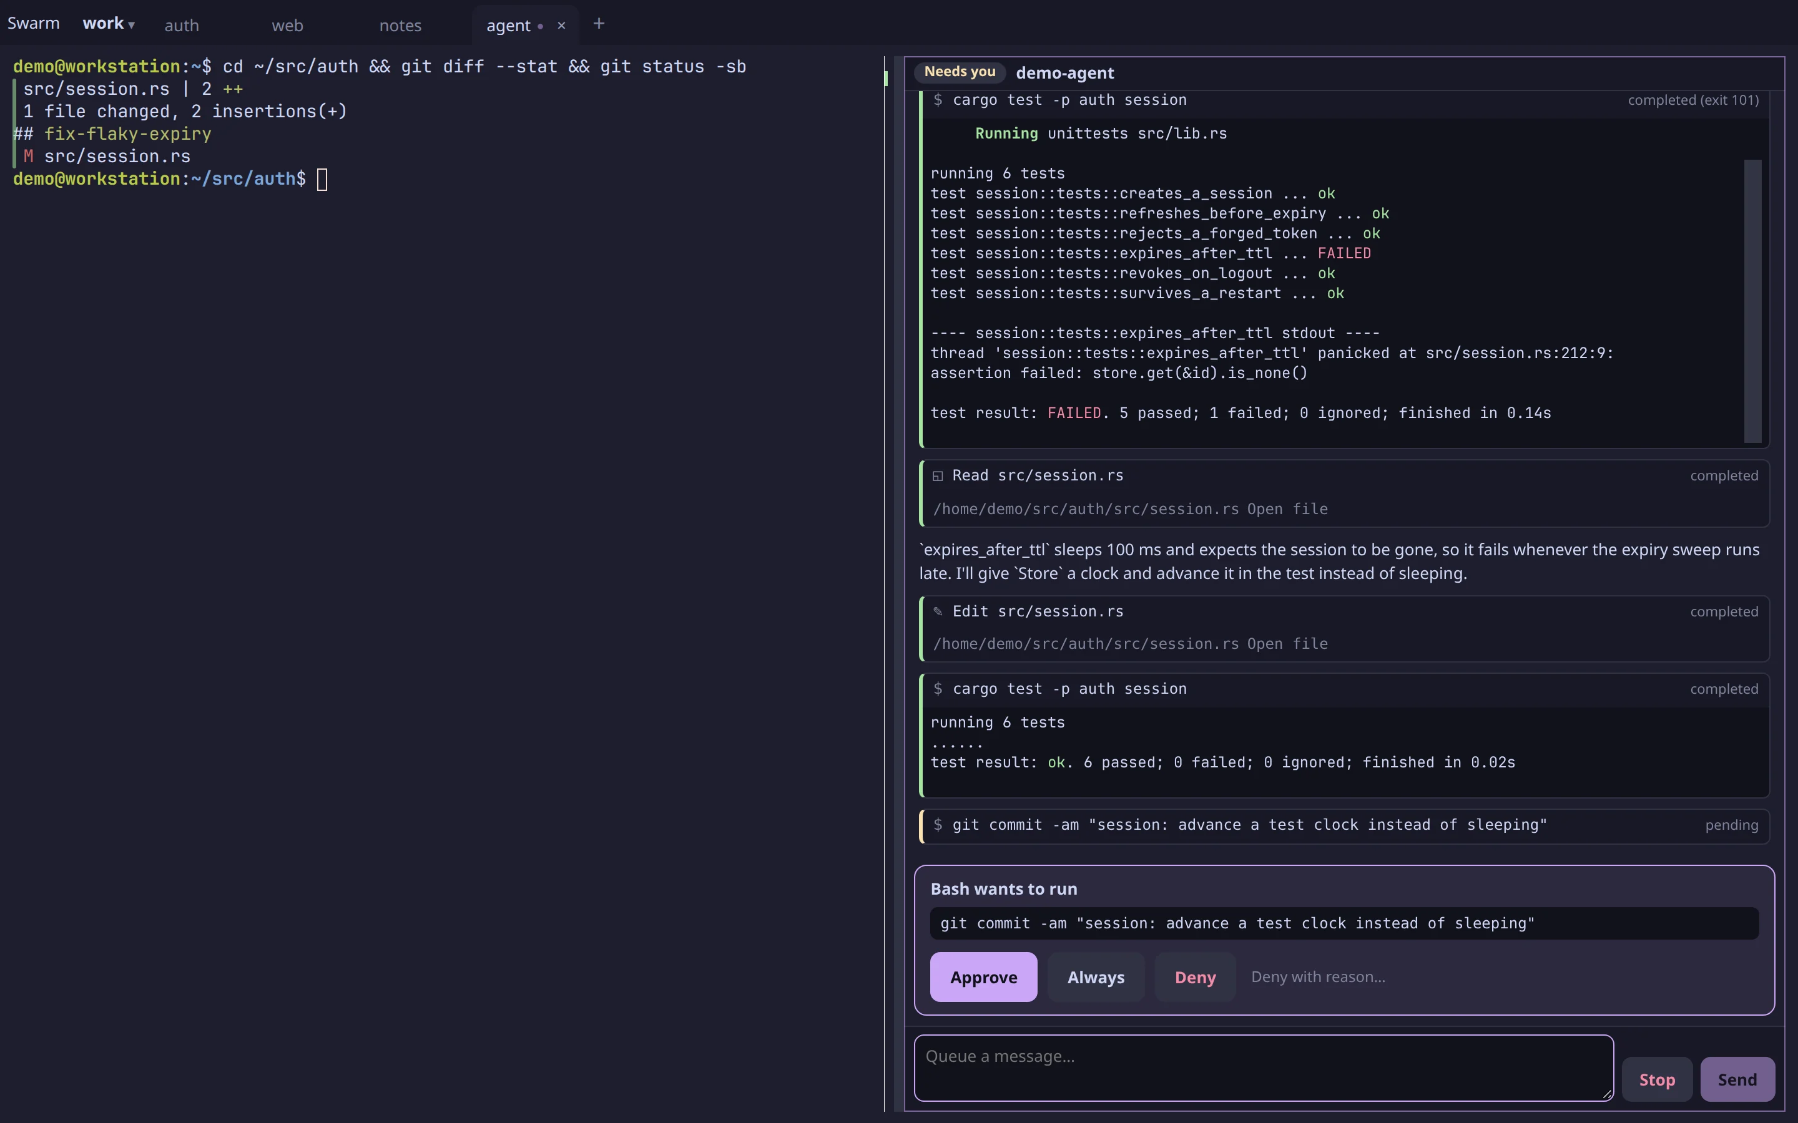This screenshot has height=1123, width=1798.
Task: Send the queued message
Action: pyautogui.click(x=1737, y=1079)
